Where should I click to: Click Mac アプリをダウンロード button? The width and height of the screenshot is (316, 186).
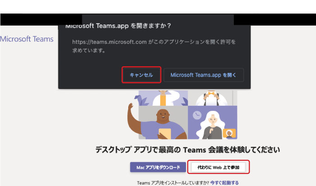pyautogui.click(x=158, y=167)
